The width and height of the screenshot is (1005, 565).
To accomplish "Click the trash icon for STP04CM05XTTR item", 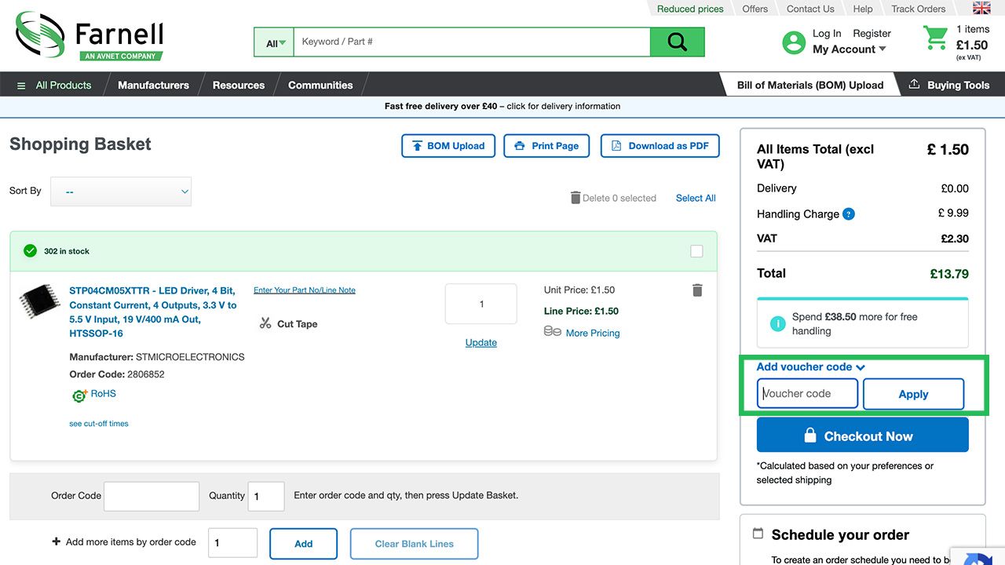I will coord(697,290).
